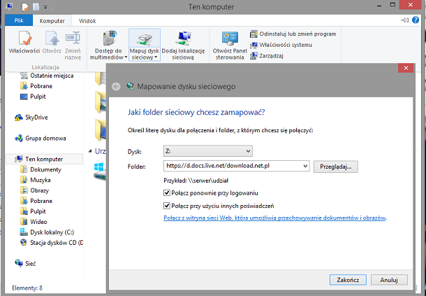The height and width of the screenshot is (296, 426).
Task: Toggle Połącz ponownie przy logowaniu checkbox
Action: (x=167, y=193)
